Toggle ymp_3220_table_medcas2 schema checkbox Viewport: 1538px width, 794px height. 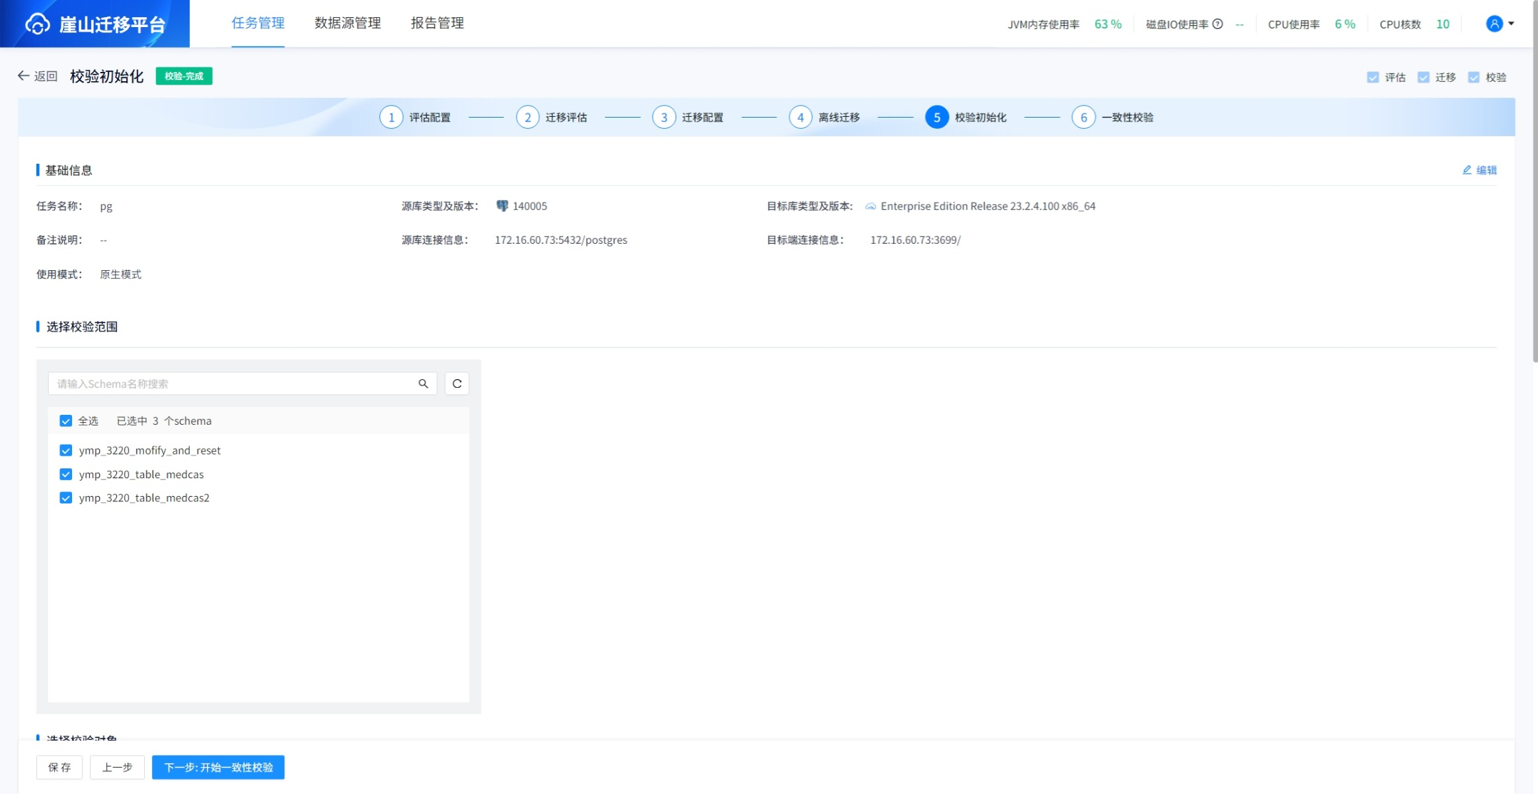tap(65, 498)
